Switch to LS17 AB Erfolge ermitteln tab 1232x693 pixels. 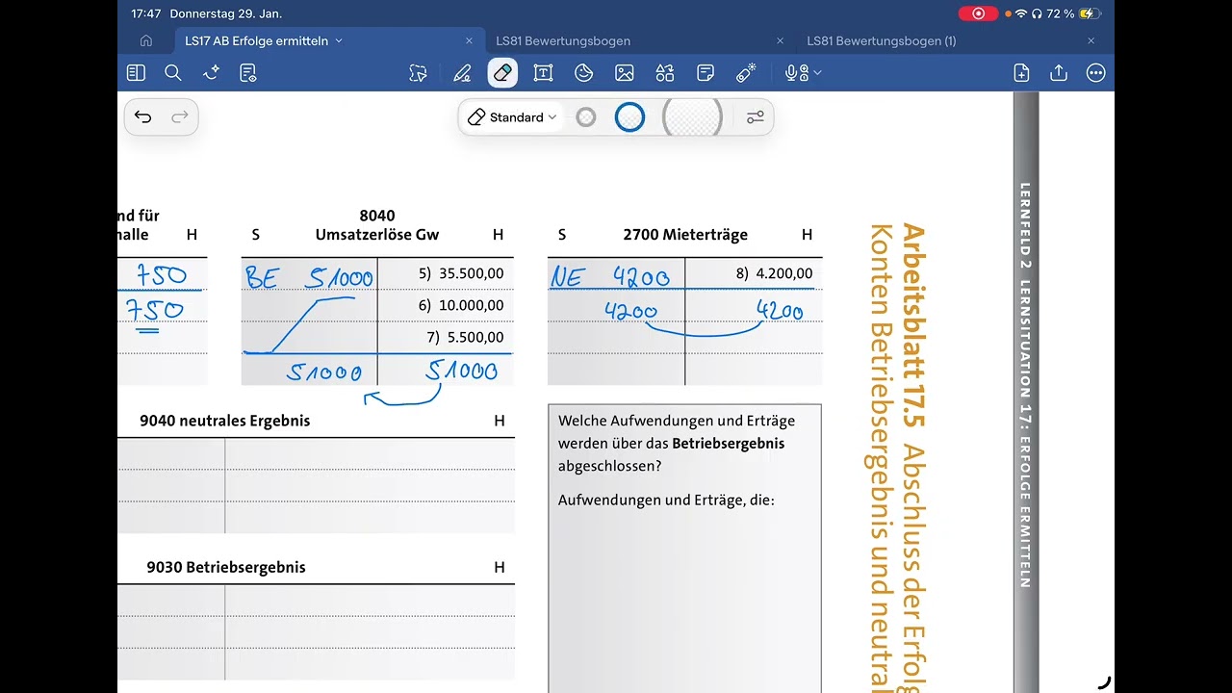click(257, 41)
